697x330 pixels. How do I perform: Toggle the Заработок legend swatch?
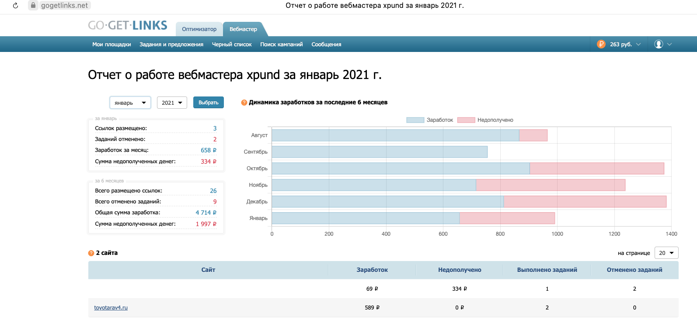(x=415, y=120)
